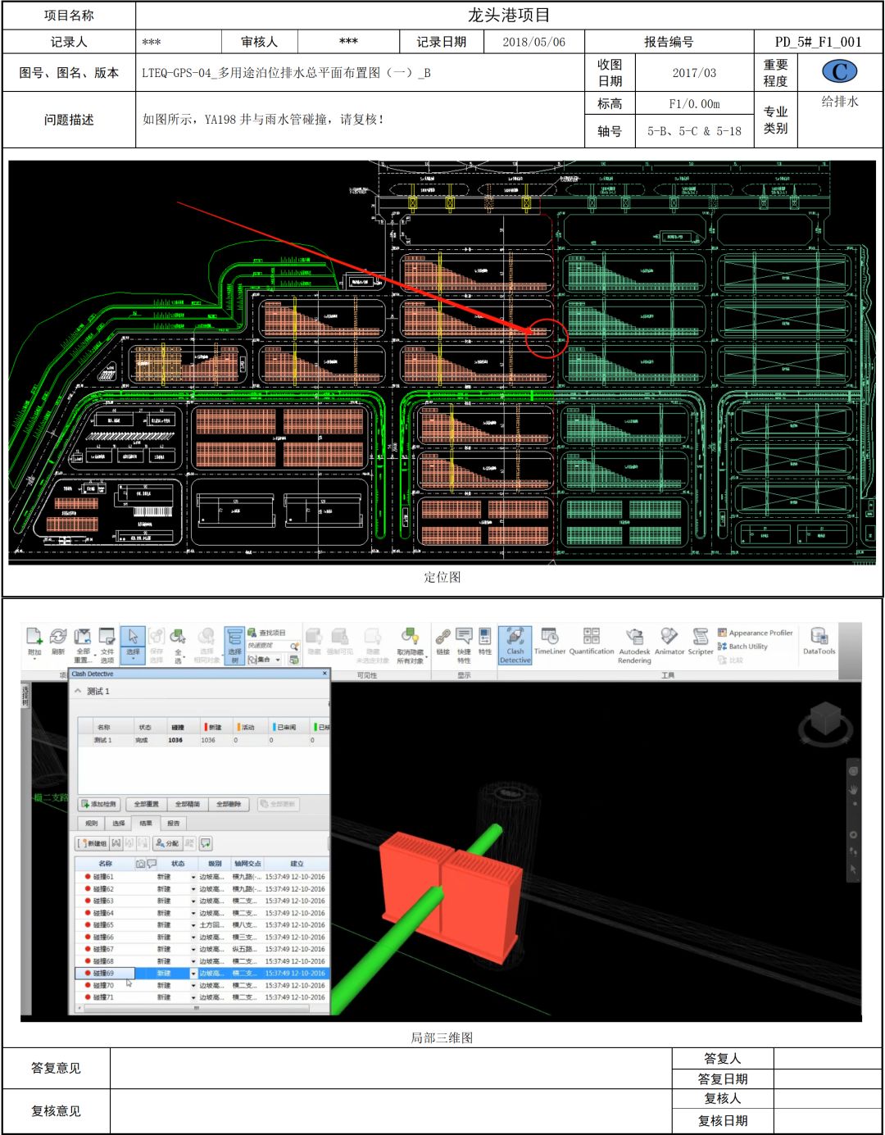This screenshot has width=885, height=1135.
Task: Toggle the 选择树 (Selection Tree) button
Action: (x=234, y=644)
